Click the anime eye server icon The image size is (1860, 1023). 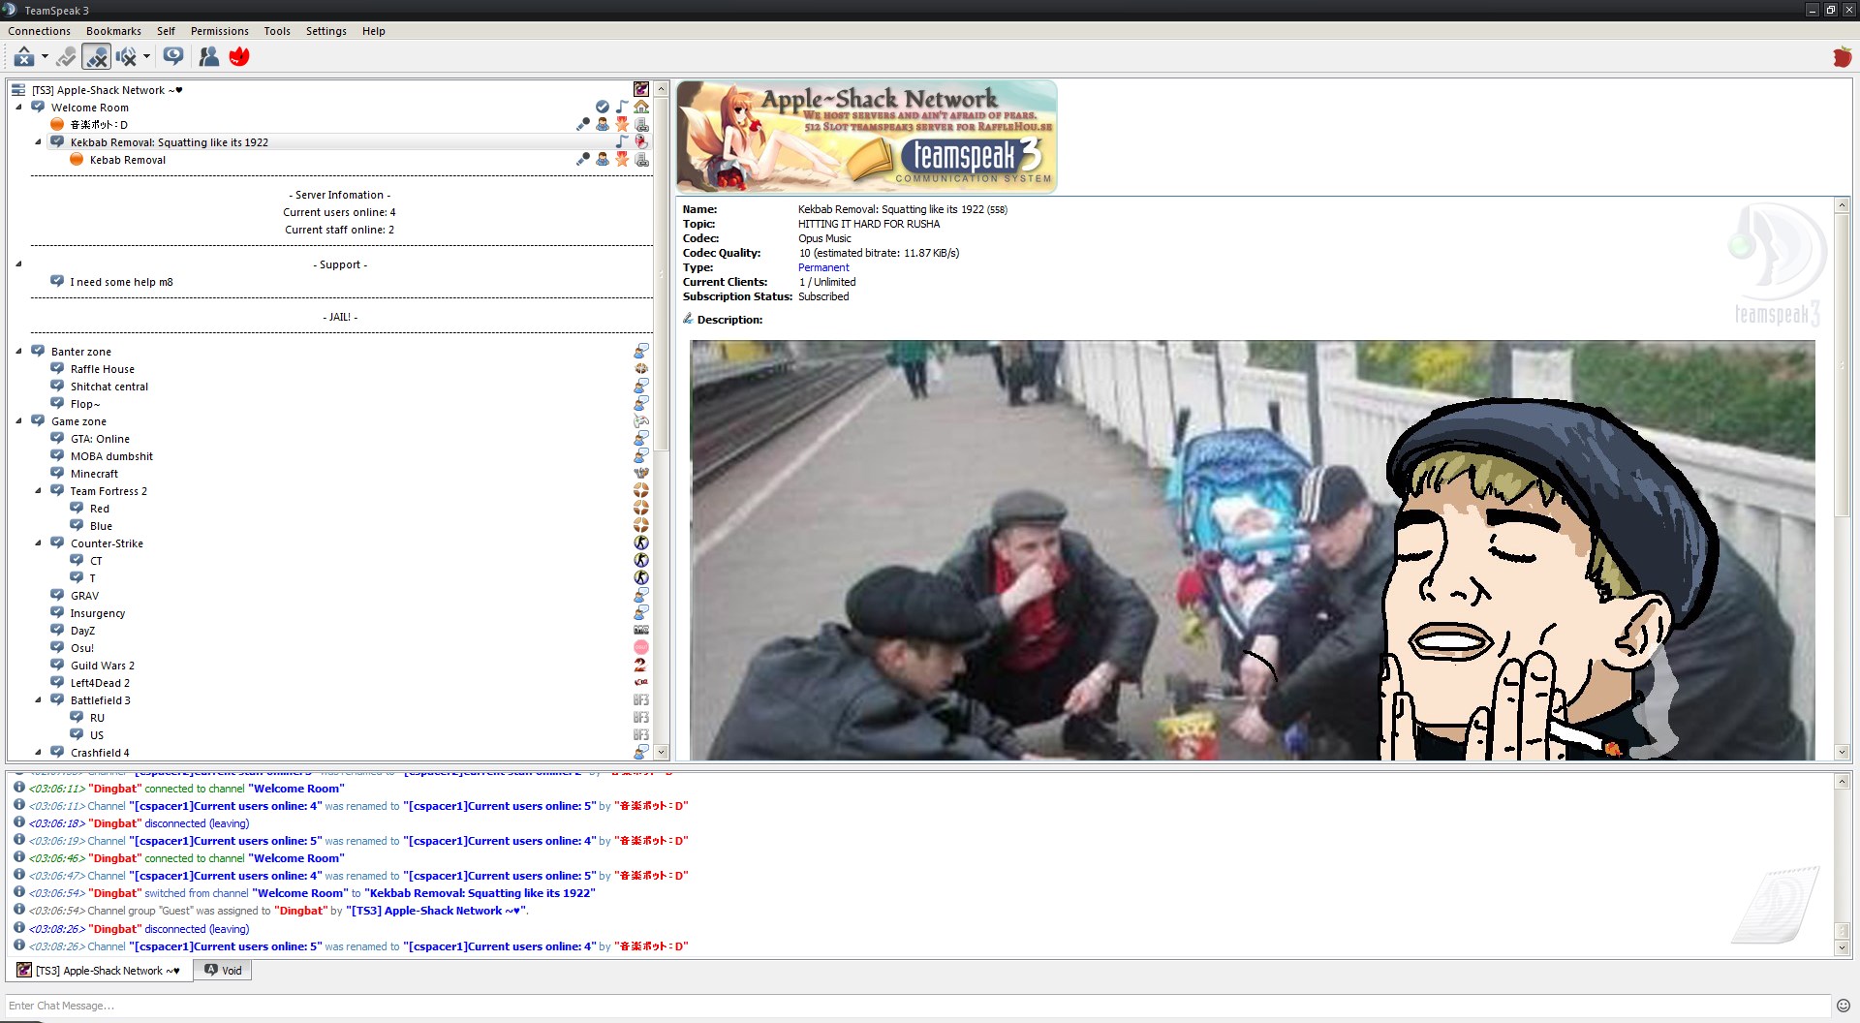(x=640, y=89)
